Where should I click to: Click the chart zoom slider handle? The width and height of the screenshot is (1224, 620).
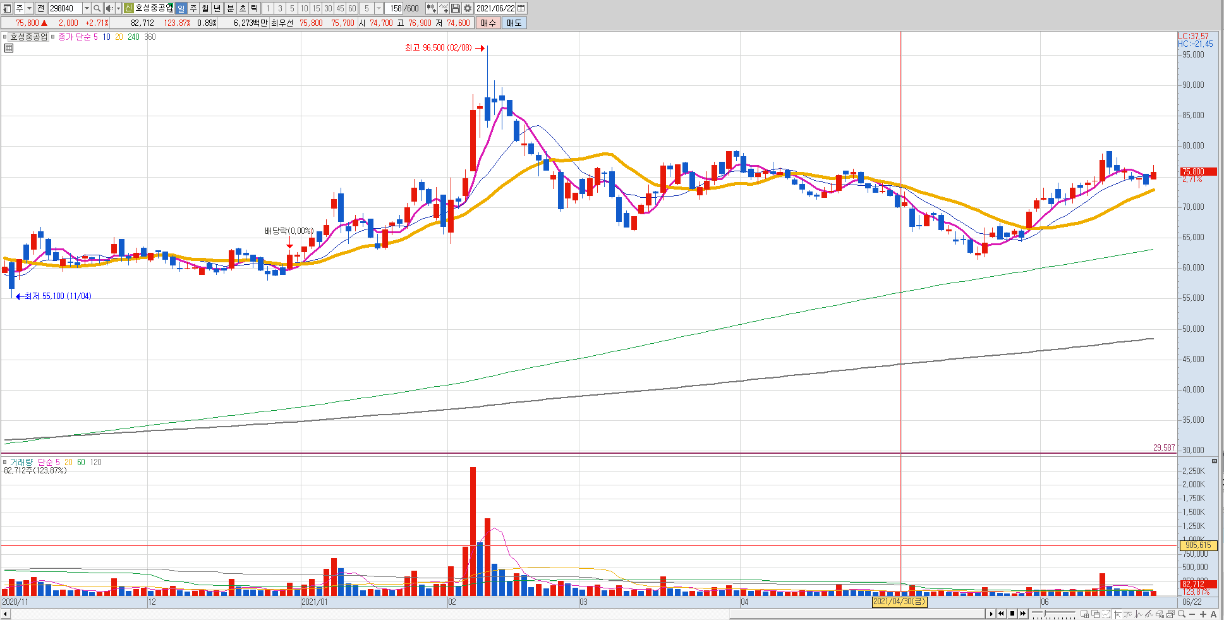tap(1045, 613)
